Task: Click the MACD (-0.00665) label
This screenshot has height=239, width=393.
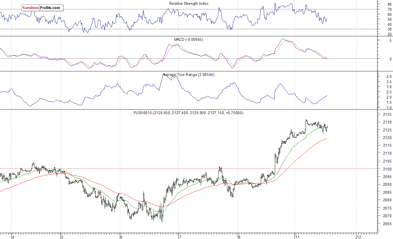Action: (189, 39)
